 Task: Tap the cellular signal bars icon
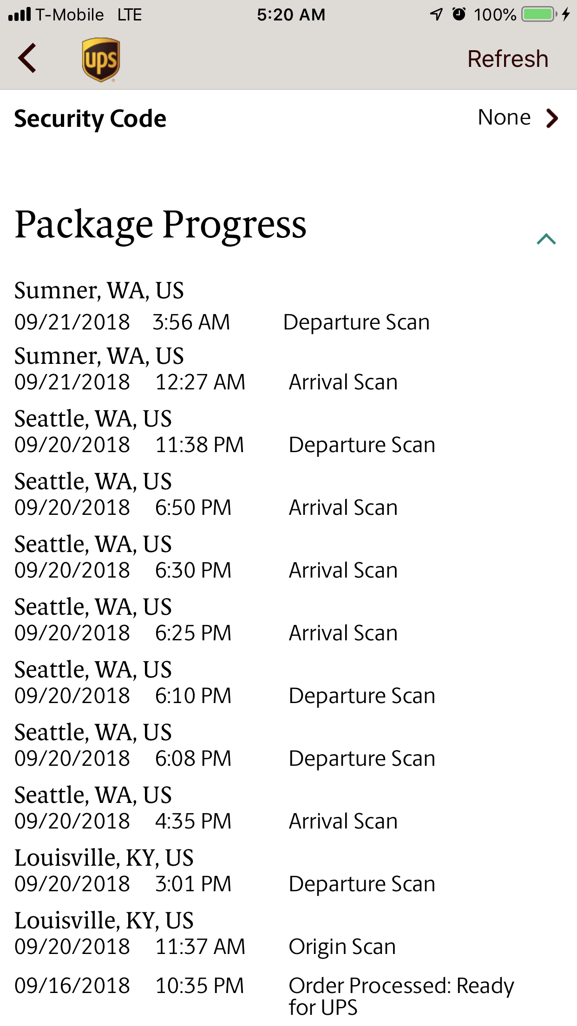(x=20, y=14)
